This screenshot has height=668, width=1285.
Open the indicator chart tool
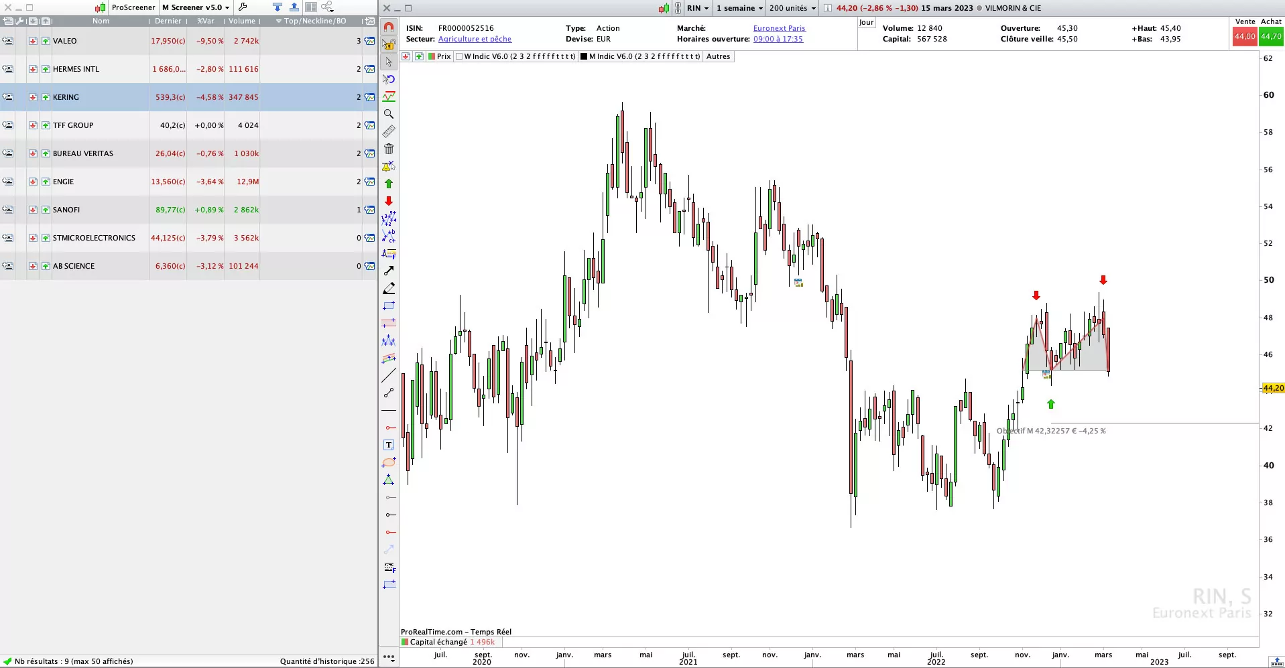[389, 96]
